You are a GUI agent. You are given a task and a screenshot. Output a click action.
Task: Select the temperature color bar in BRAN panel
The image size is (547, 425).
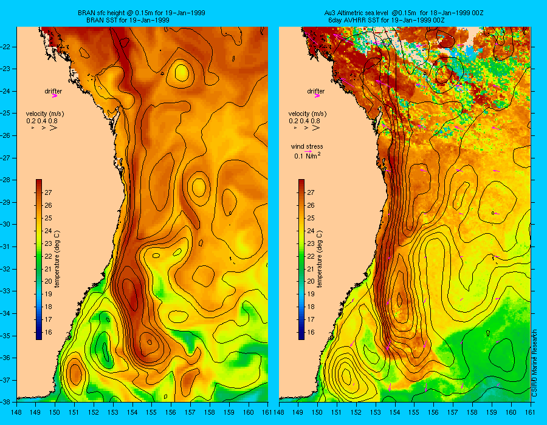coord(39,259)
